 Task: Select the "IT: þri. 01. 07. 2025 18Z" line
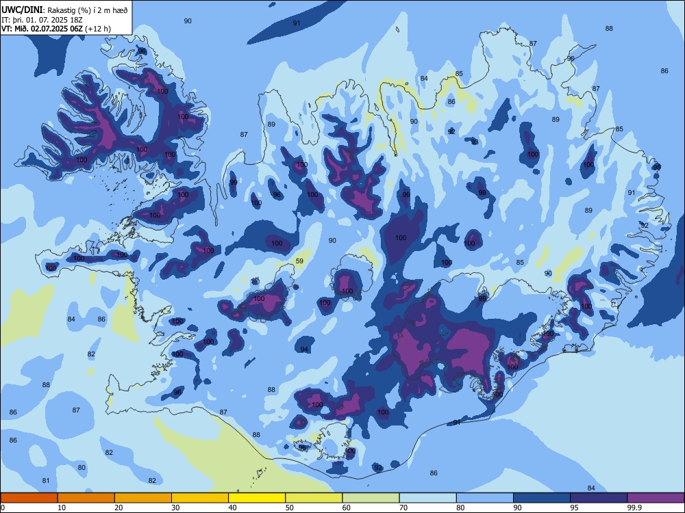42,20
